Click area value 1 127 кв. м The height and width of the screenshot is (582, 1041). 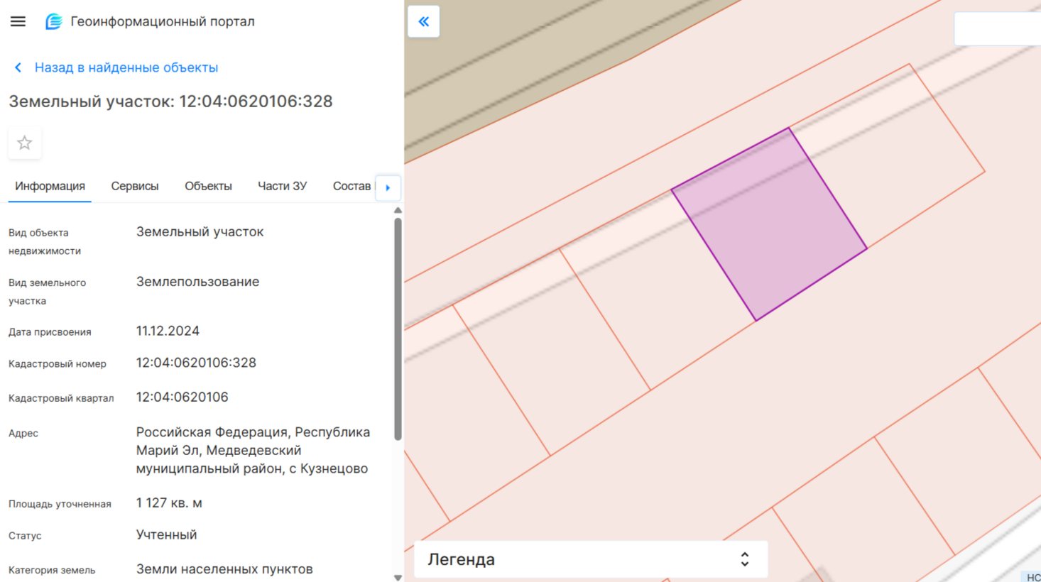coord(169,503)
